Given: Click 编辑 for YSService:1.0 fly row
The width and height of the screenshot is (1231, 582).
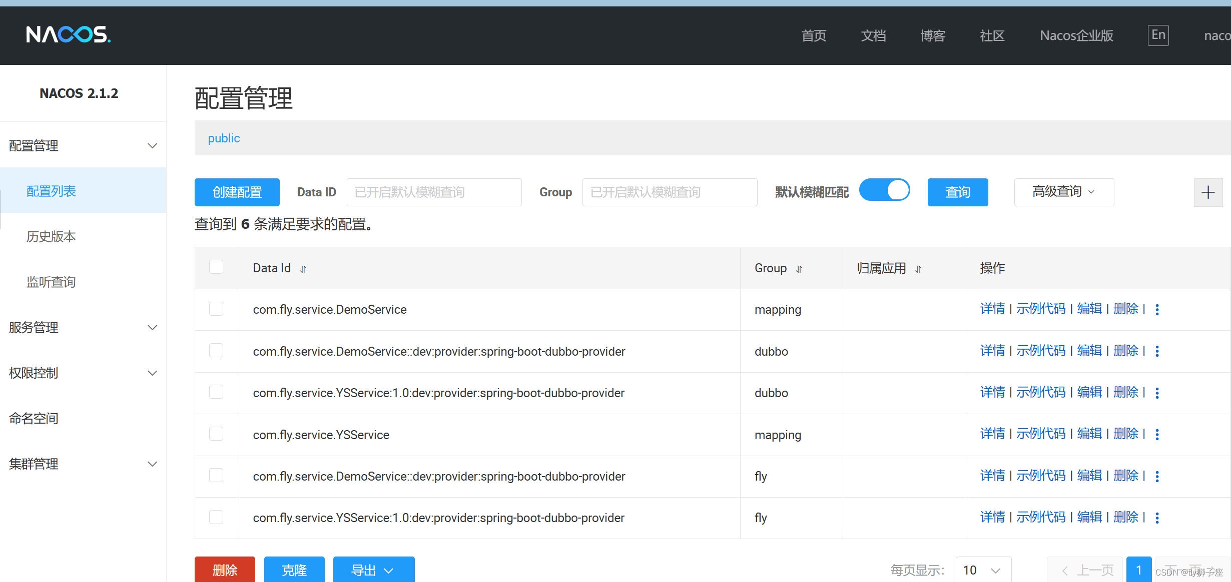Looking at the screenshot, I should (x=1089, y=517).
